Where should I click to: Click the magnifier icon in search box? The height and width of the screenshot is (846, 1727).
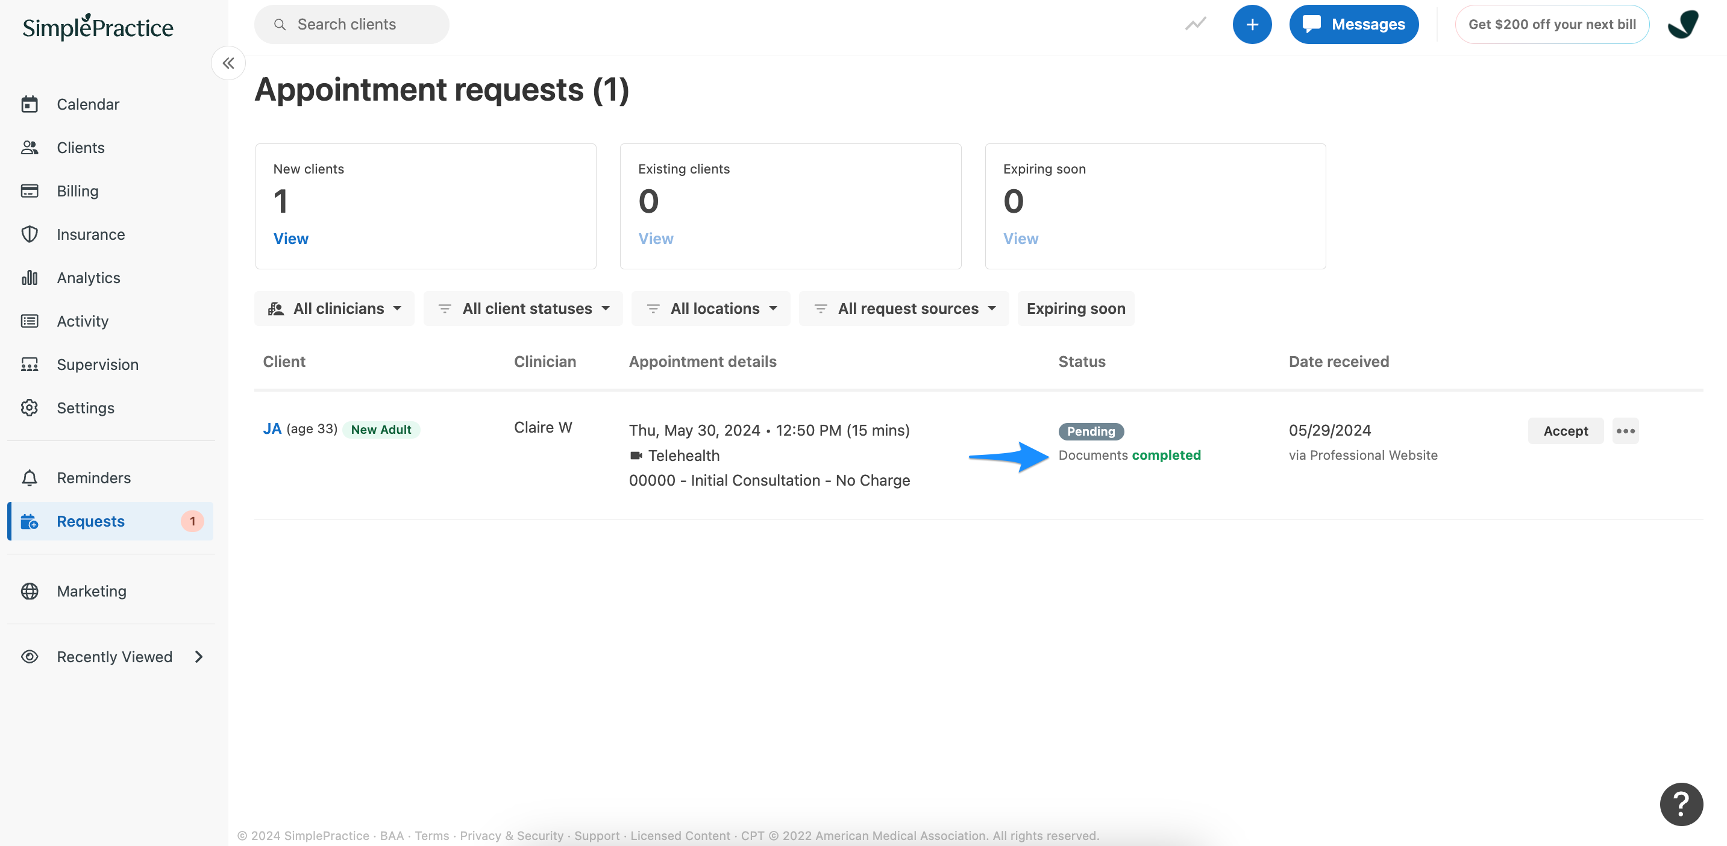tap(280, 24)
